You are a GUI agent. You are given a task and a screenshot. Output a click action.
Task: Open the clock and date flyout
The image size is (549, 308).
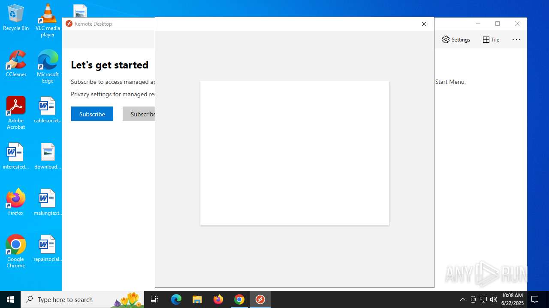[513, 299]
